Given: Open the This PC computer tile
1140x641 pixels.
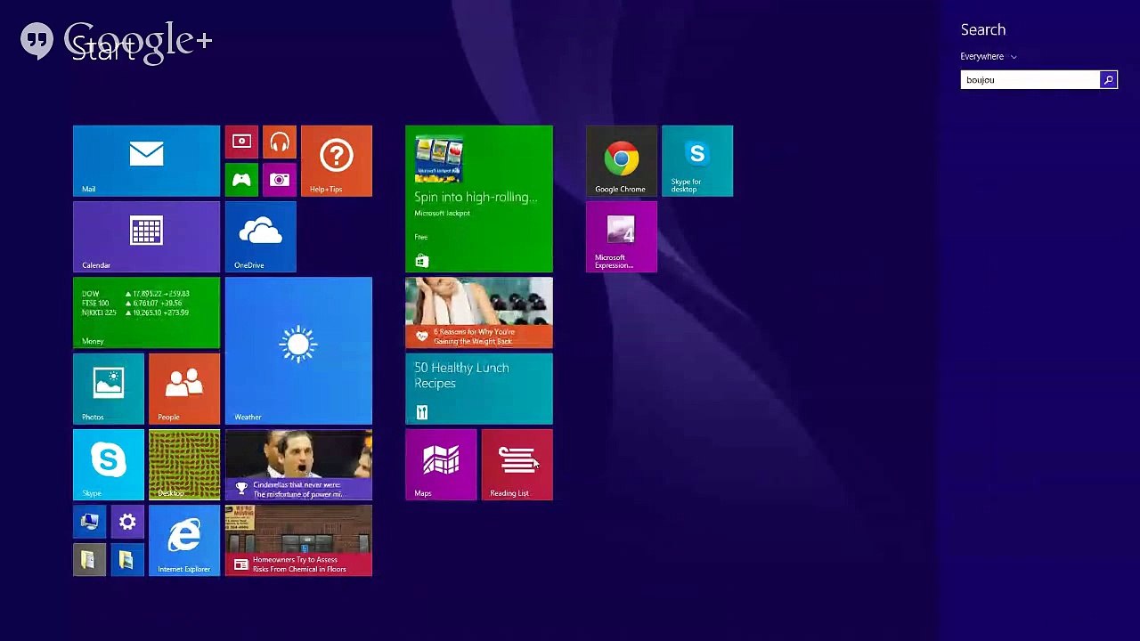Looking at the screenshot, I should point(89,522).
